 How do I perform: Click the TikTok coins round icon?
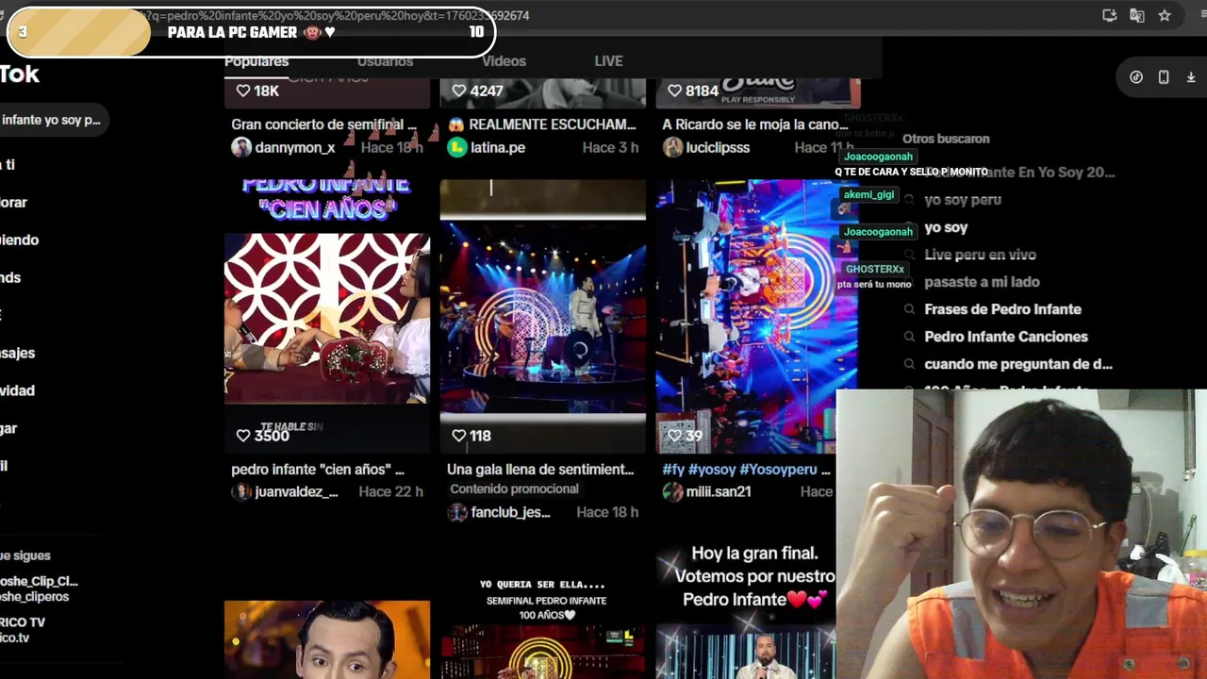click(1136, 77)
